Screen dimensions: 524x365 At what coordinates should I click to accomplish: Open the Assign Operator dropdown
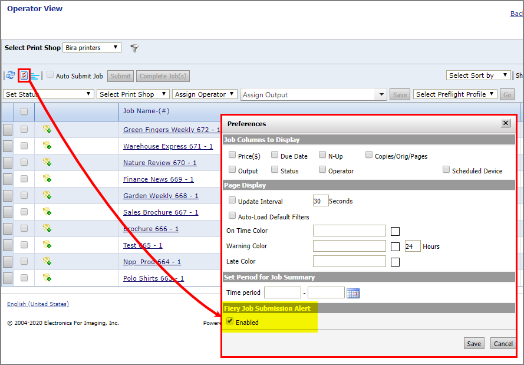[205, 94]
